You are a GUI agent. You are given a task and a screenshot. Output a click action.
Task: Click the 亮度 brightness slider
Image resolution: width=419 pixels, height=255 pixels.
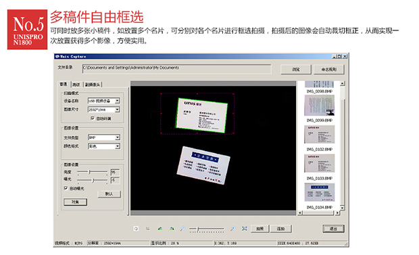92,172
